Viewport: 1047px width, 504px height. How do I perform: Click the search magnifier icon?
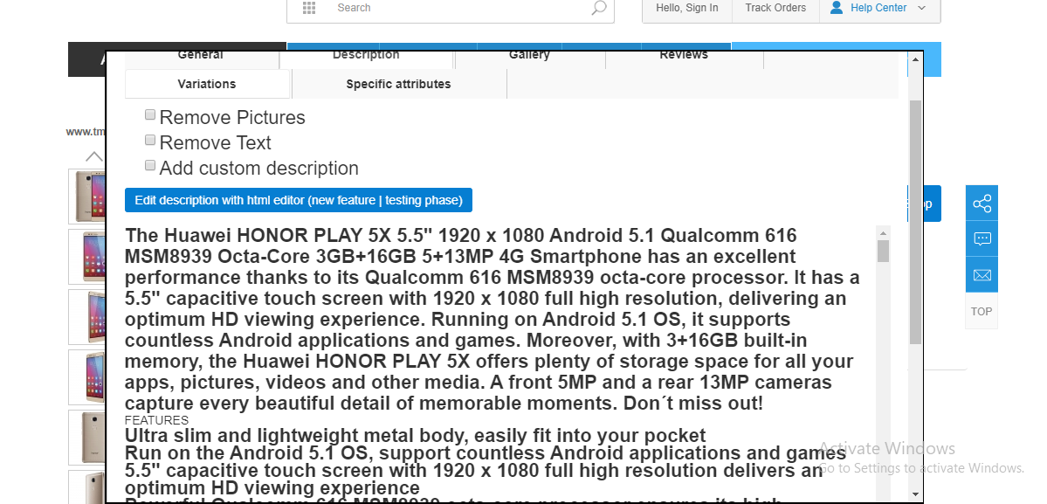599,8
